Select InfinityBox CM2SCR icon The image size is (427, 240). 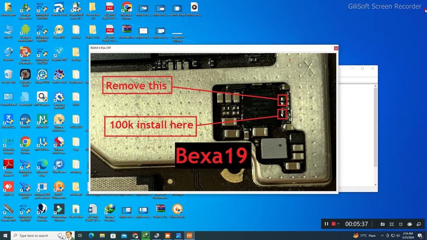pos(42,56)
